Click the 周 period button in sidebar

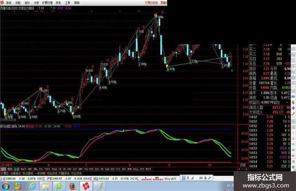point(293,167)
